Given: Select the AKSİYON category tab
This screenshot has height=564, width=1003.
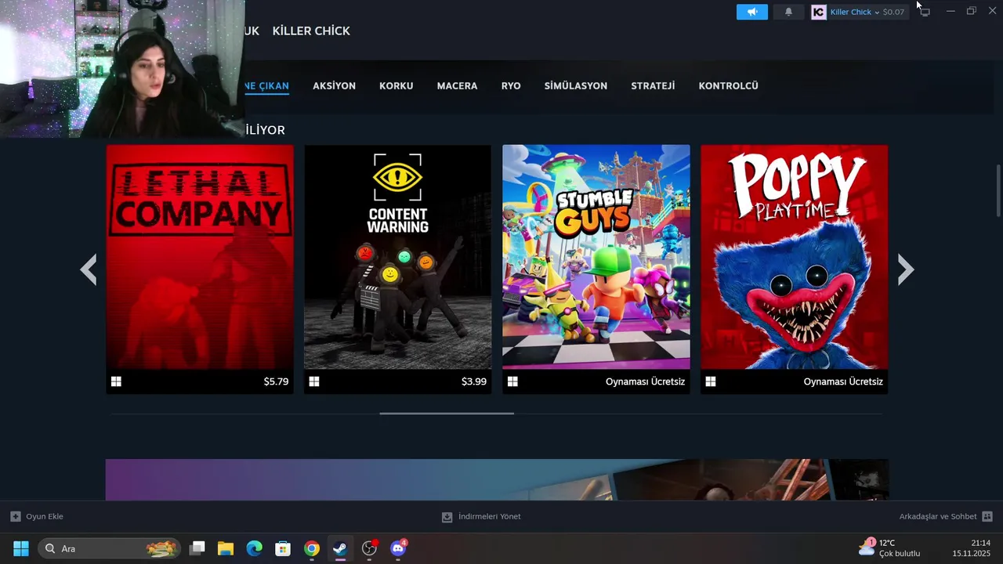Looking at the screenshot, I should (334, 85).
